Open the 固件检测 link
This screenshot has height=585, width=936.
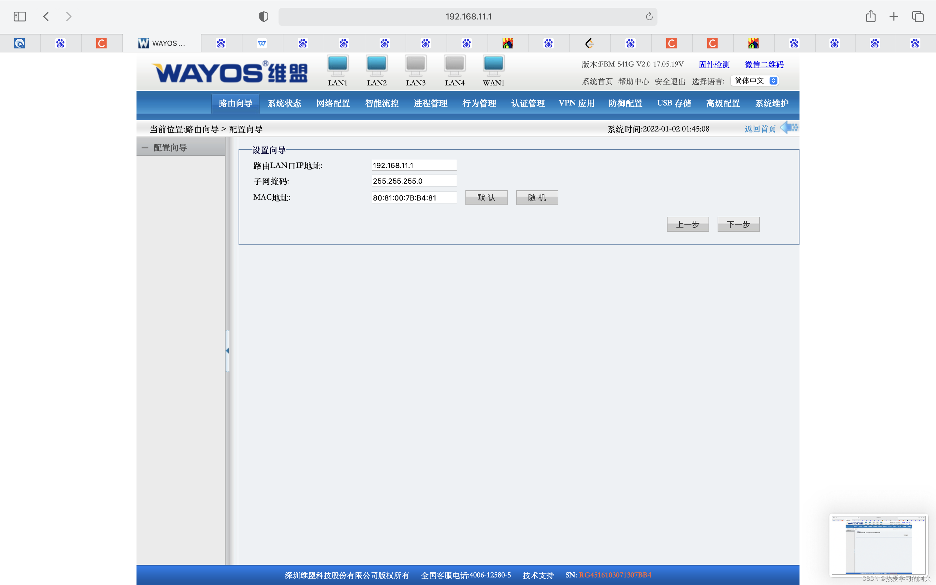(714, 65)
